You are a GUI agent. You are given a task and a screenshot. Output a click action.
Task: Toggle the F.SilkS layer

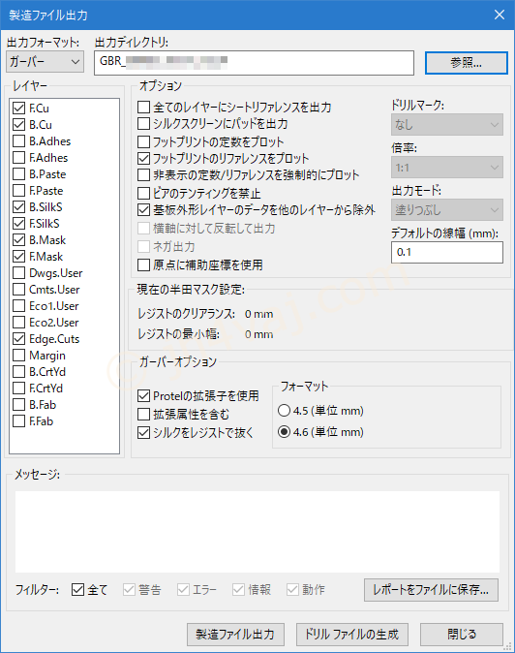(18, 224)
